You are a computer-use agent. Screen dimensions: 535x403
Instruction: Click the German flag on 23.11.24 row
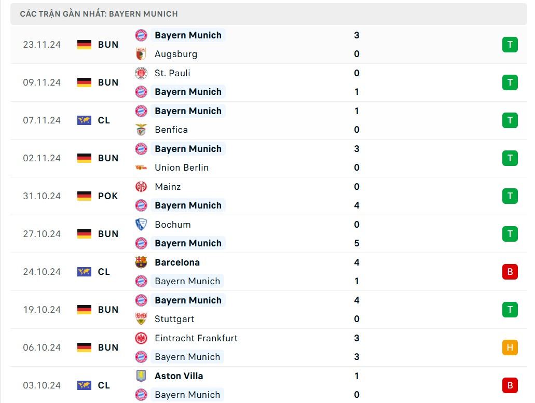click(84, 45)
